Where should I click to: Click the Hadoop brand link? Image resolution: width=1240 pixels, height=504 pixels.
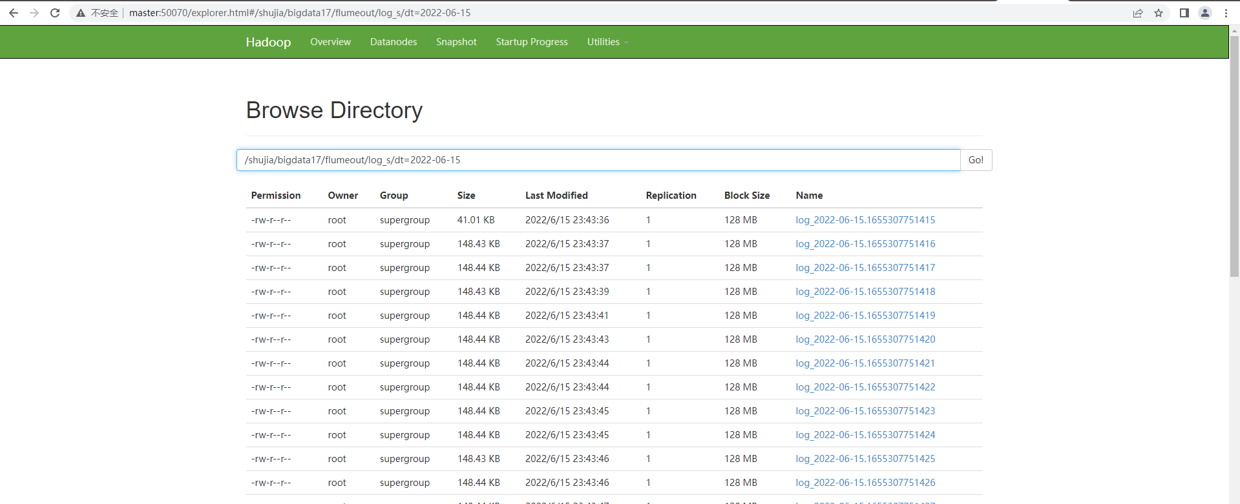268,42
